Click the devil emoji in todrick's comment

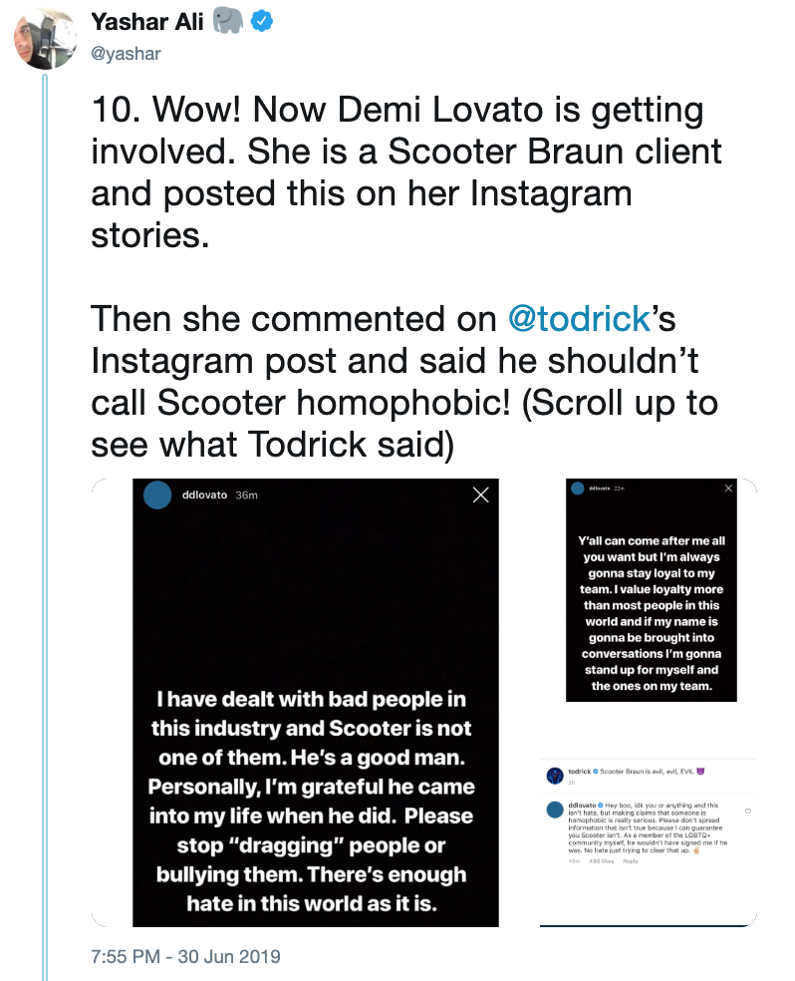(x=700, y=772)
